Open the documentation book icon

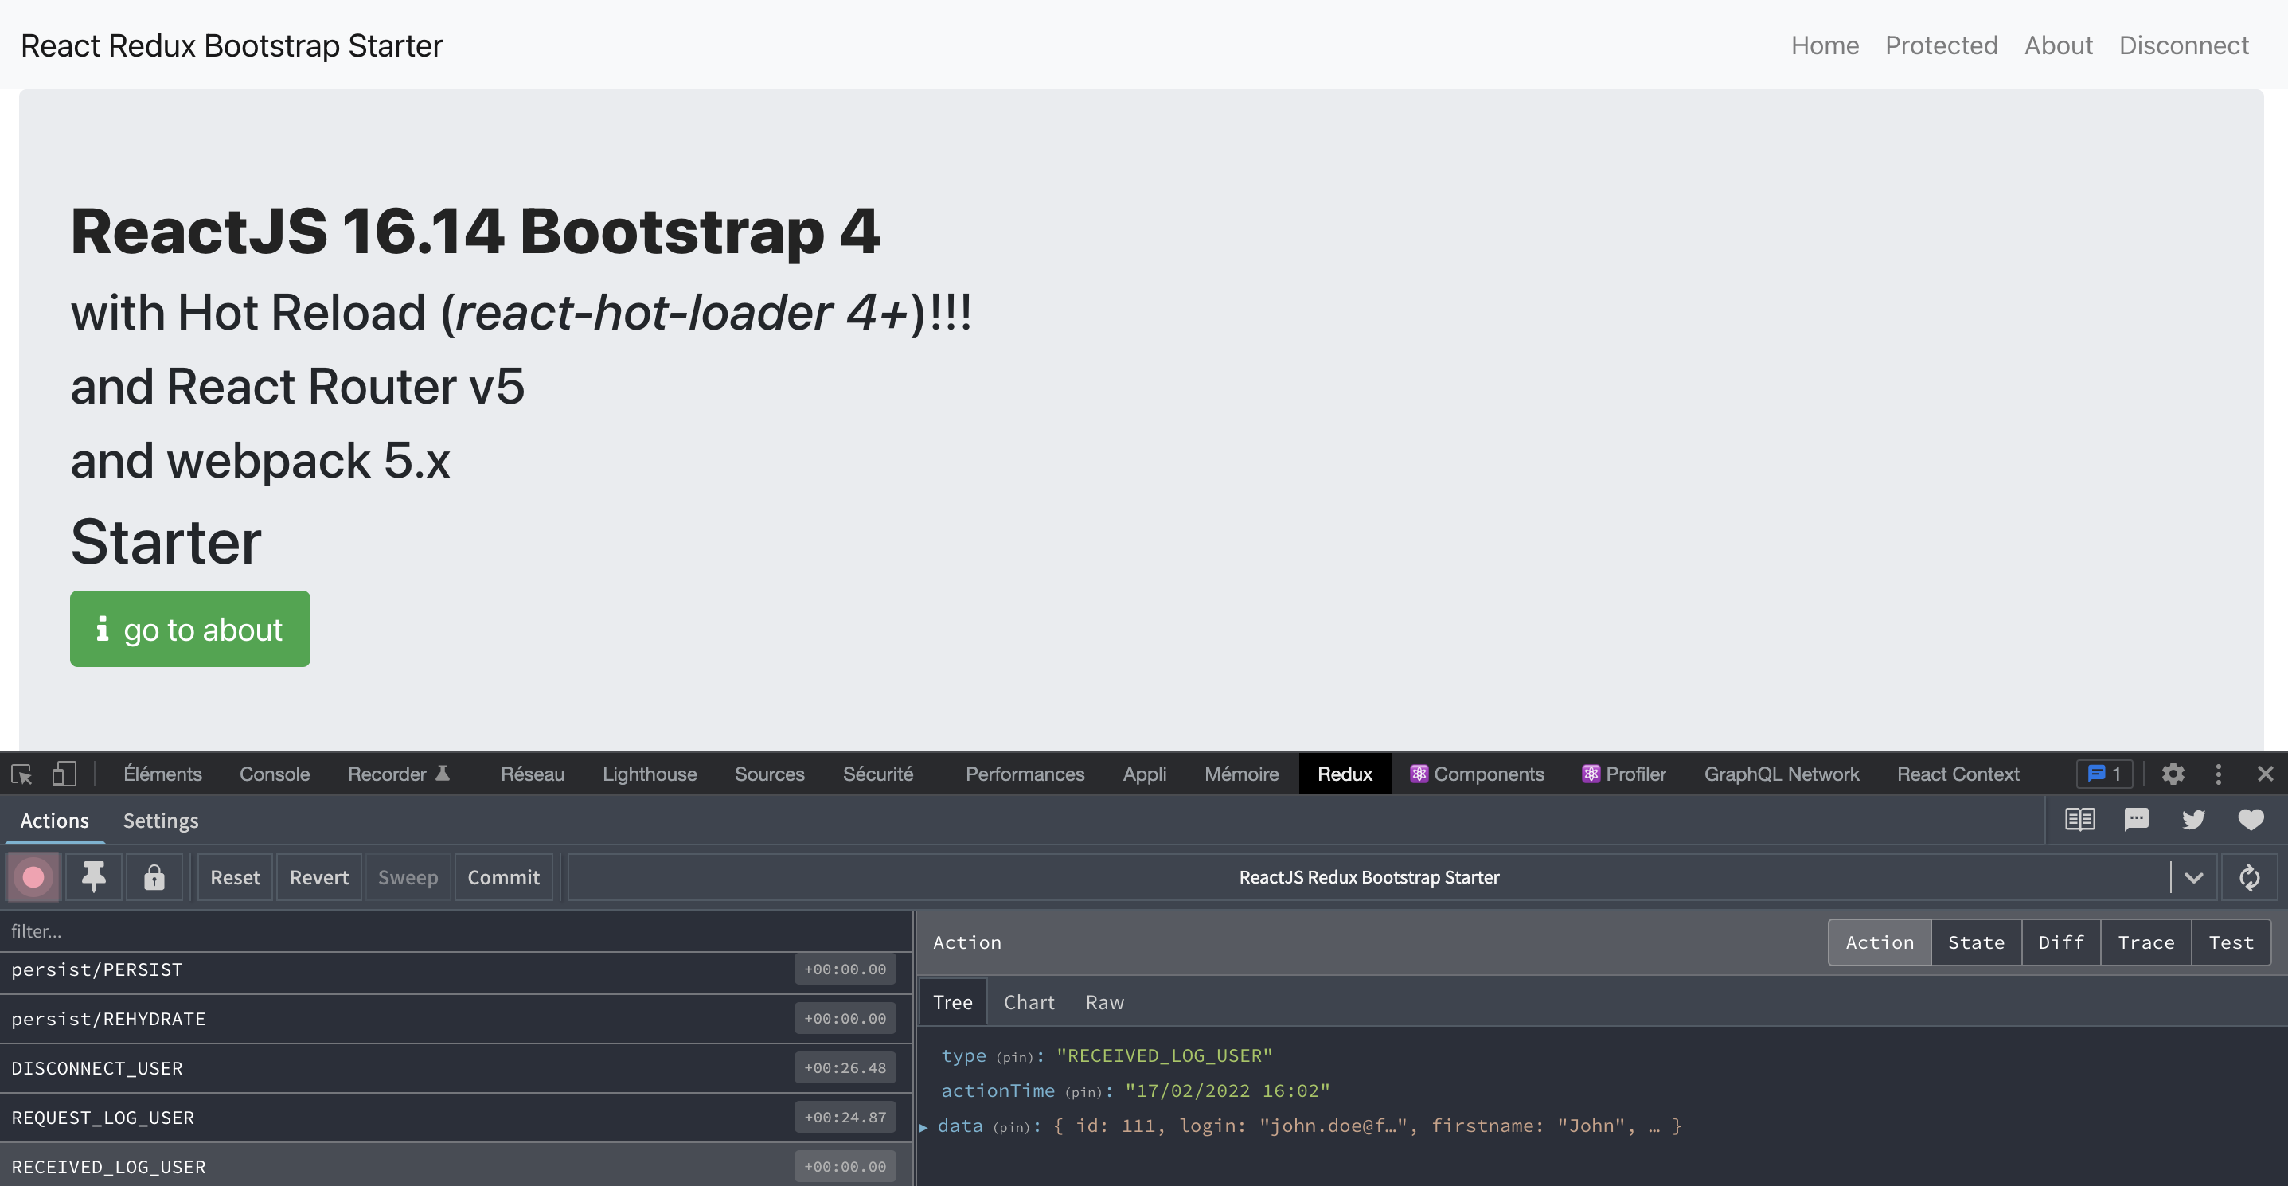pos(2079,819)
